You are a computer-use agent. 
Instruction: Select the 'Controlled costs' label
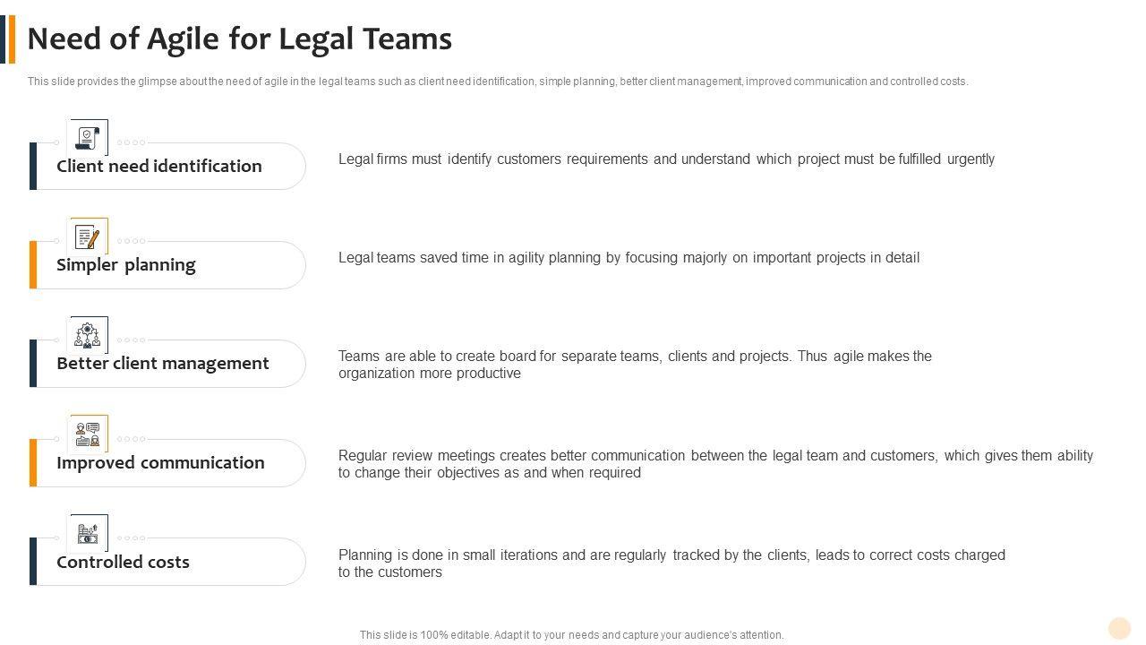pyautogui.click(x=123, y=562)
